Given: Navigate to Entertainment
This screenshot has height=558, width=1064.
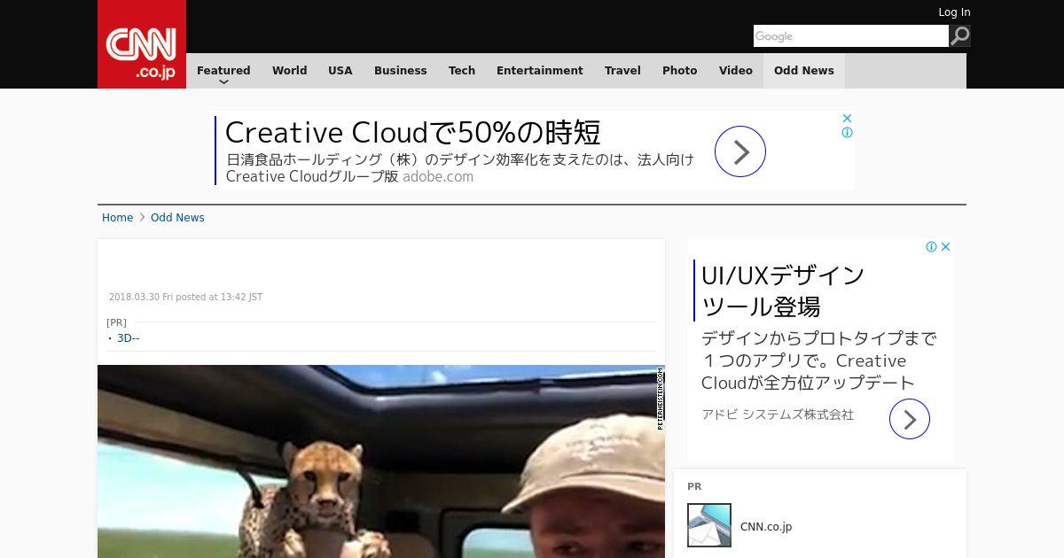Looking at the screenshot, I should [540, 71].
